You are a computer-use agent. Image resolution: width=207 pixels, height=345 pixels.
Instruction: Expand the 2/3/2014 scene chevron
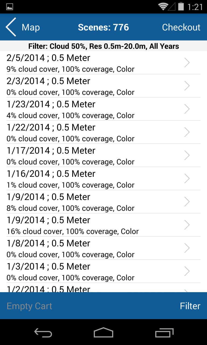coord(187,86)
